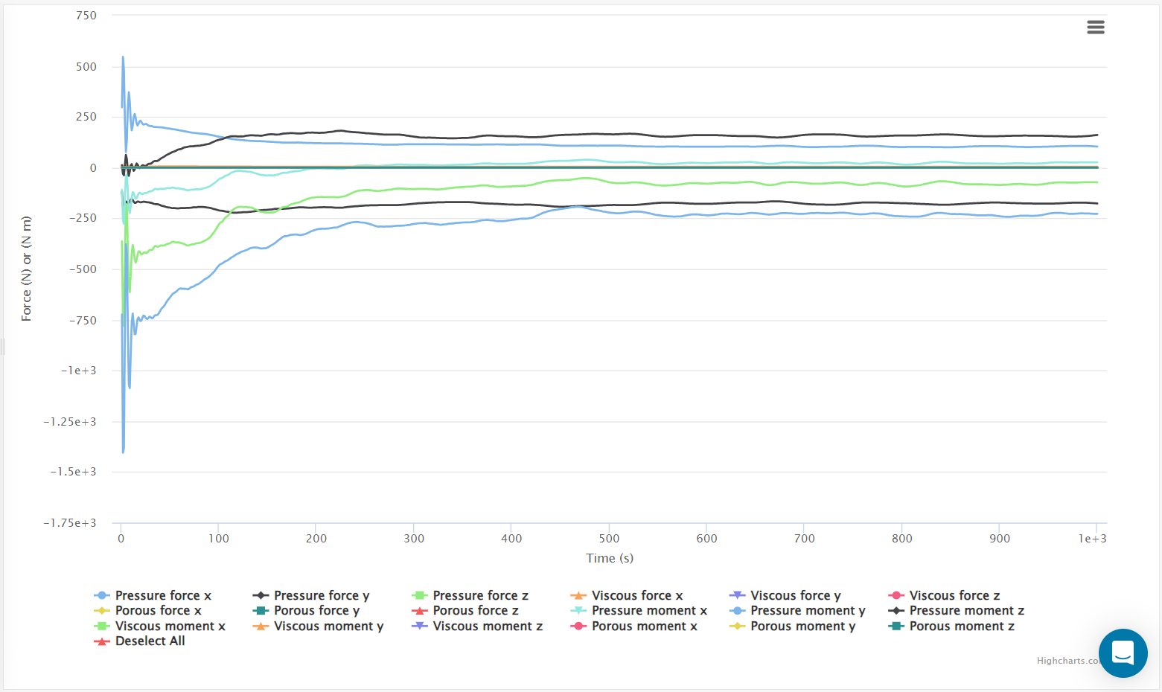Image resolution: width=1162 pixels, height=692 pixels.
Task: Click the Time (s) axis title
Action: tap(609, 558)
